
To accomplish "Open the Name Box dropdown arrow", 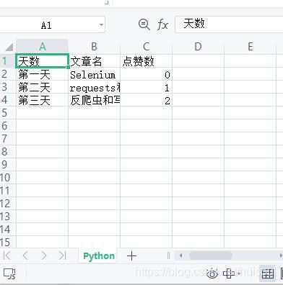I will point(101,24).
